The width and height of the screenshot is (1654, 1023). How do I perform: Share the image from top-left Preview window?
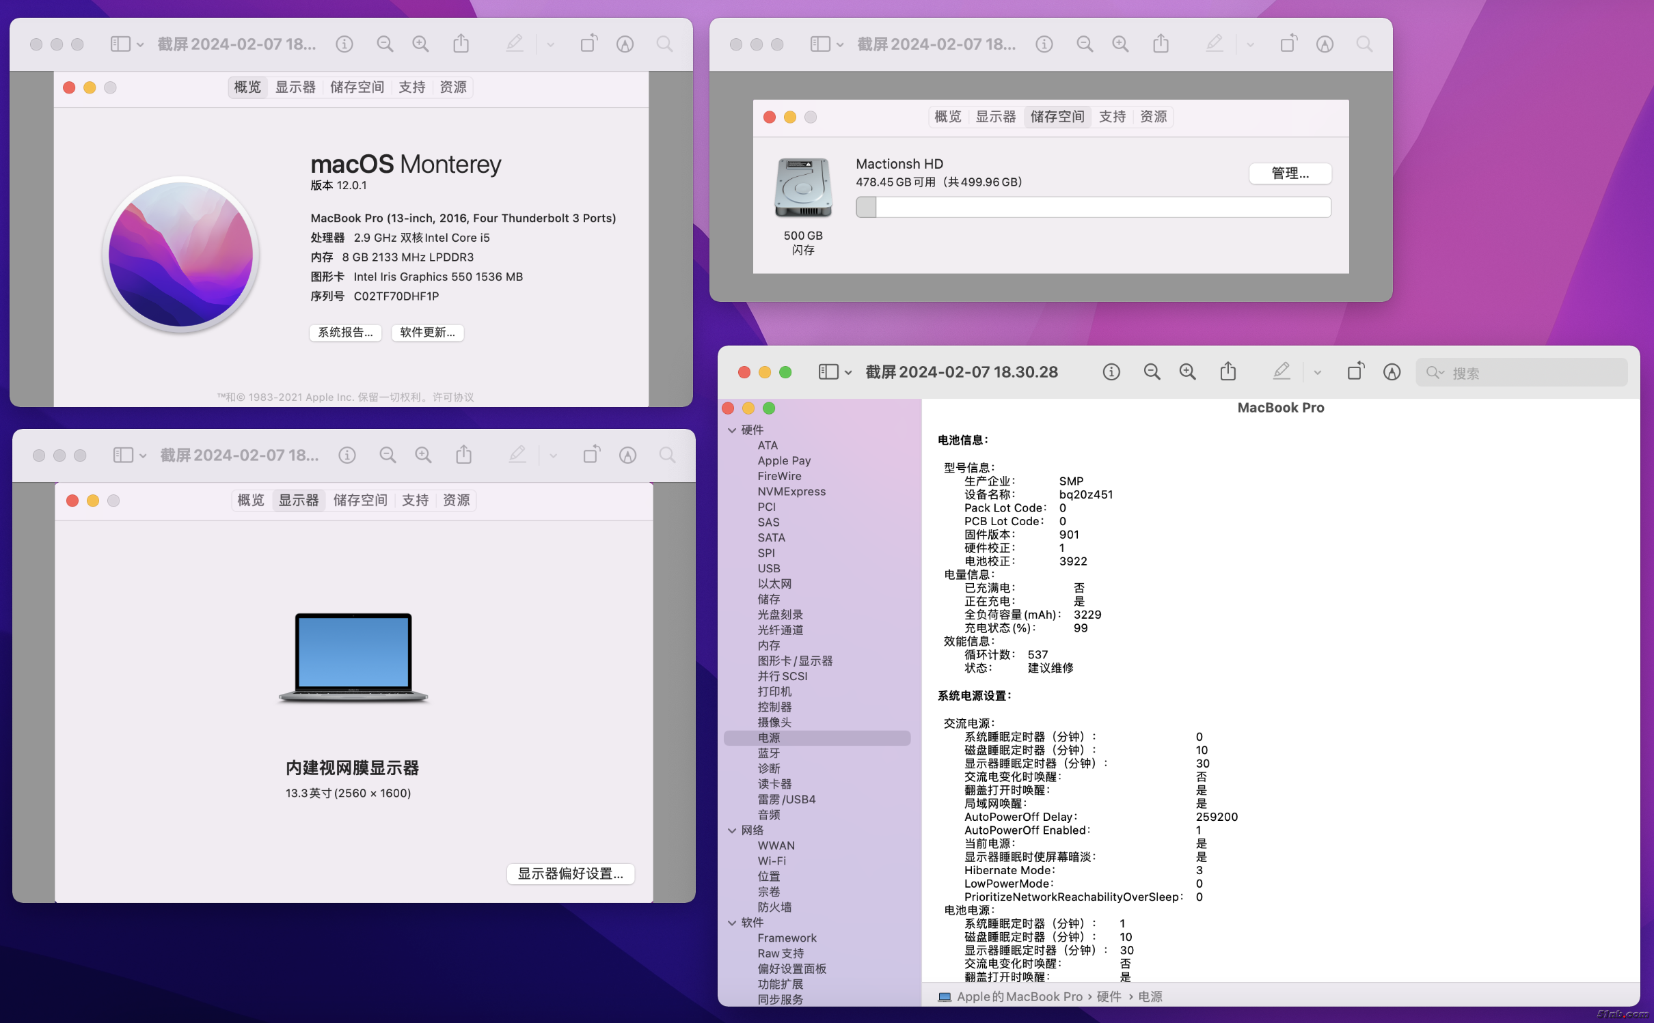(x=461, y=43)
